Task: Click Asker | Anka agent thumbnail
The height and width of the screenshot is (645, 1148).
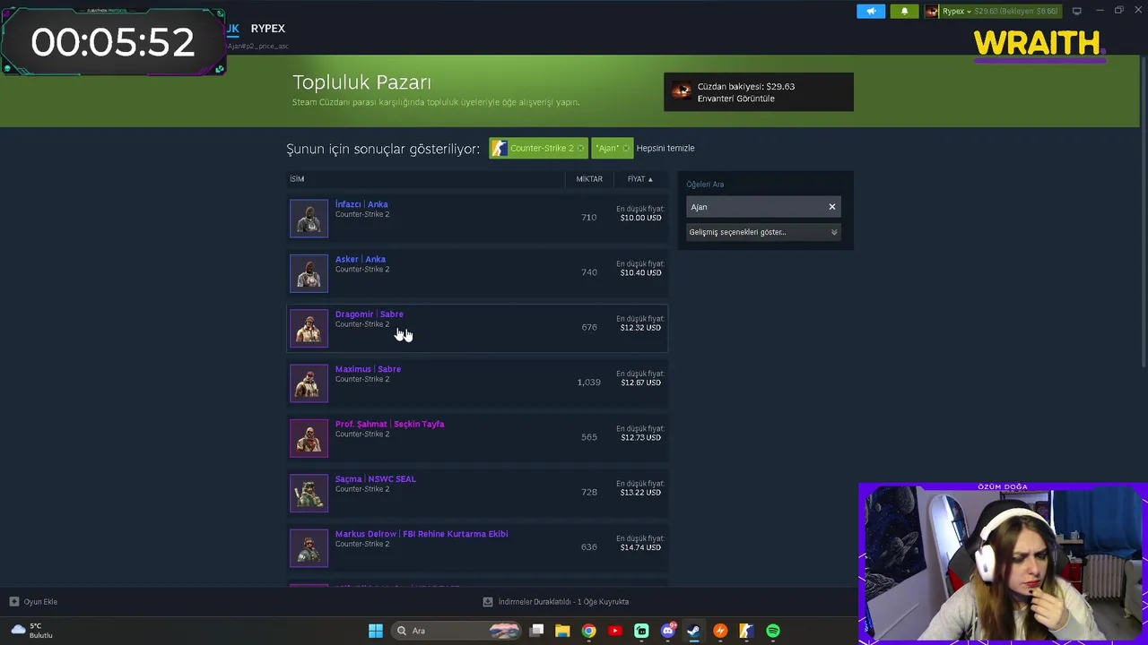Action: click(309, 273)
